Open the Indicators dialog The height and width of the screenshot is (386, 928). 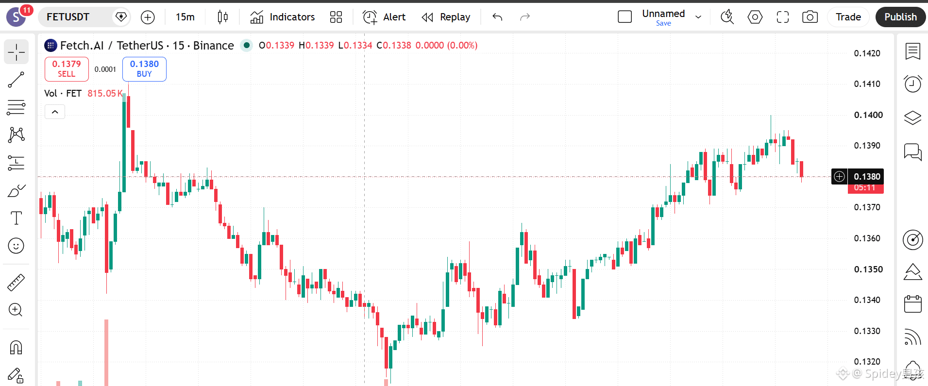(x=283, y=17)
